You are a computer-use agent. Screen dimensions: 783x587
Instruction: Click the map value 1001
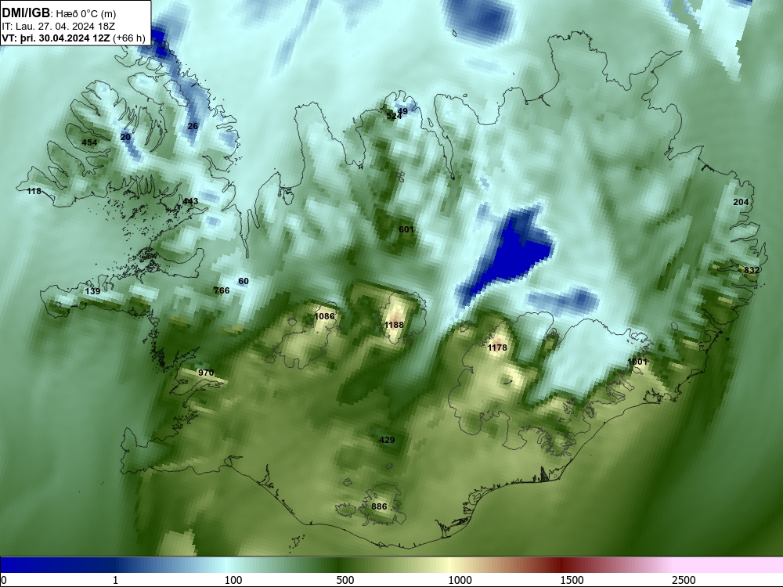point(637,362)
